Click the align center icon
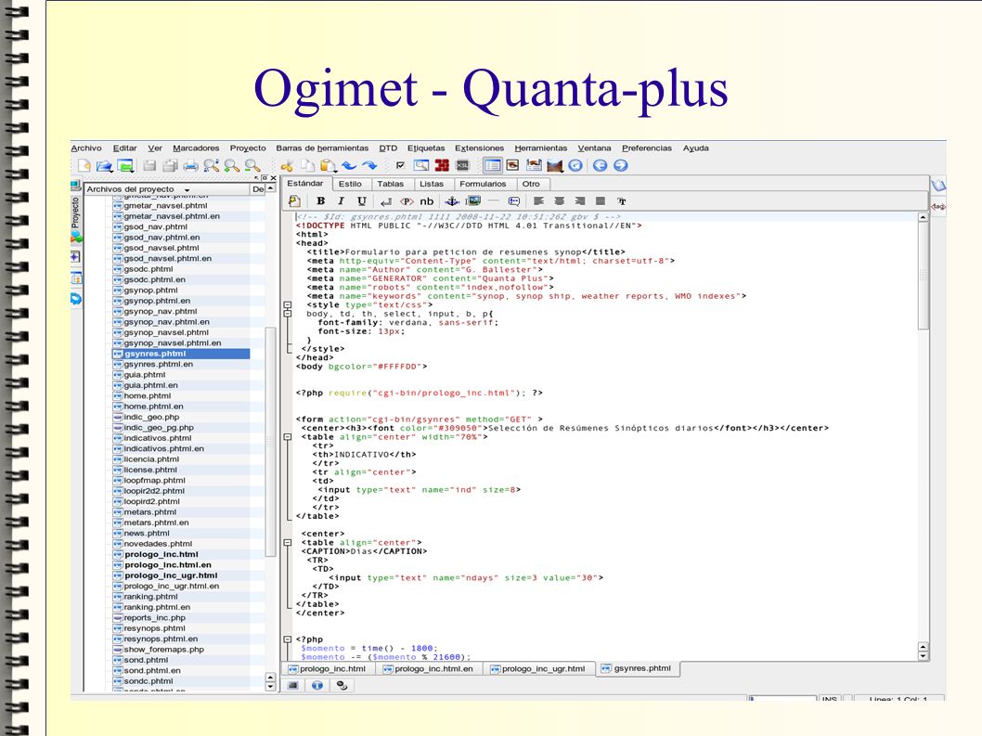Image resolution: width=982 pixels, height=736 pixels. 560,201
